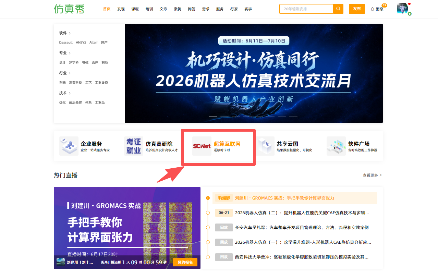Open the Dassault software link
The width and height of the screenshot is (438, 277).
(x=66, y=43)
